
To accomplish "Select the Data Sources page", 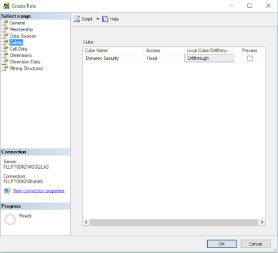I will click(x=23, y=36).
